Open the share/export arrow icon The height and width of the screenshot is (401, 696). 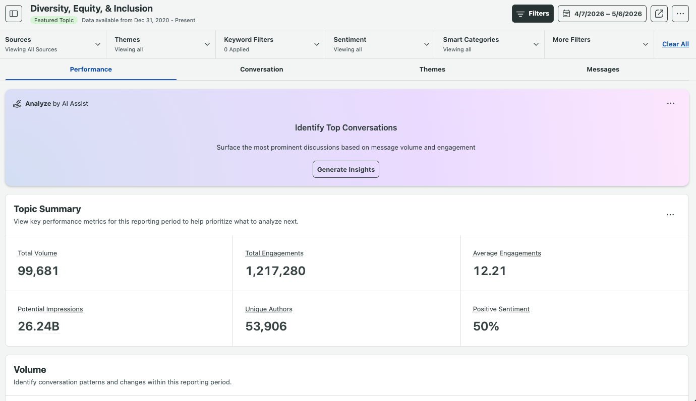click(659, 14)
